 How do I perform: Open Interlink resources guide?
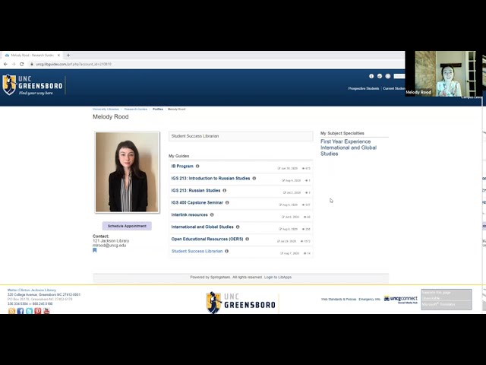pos(189,214)
